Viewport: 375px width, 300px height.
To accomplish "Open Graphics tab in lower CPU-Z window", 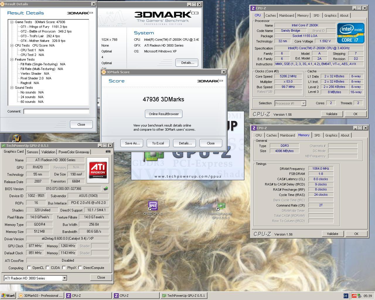I will coord(331,135).
